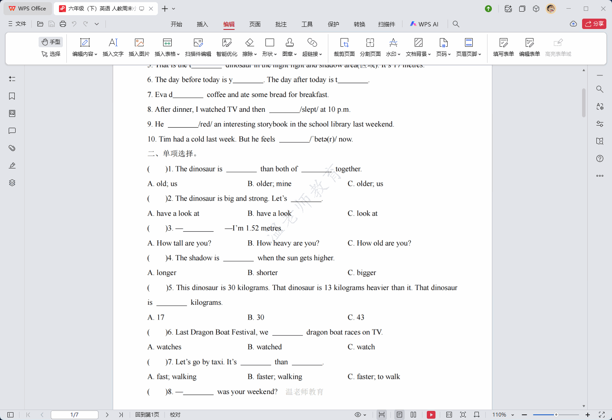Click the red 分享 (Share) button
Image resolution: width=612 pixels, height=420 pixels.
pyautogui.click(x=594, y=24)
